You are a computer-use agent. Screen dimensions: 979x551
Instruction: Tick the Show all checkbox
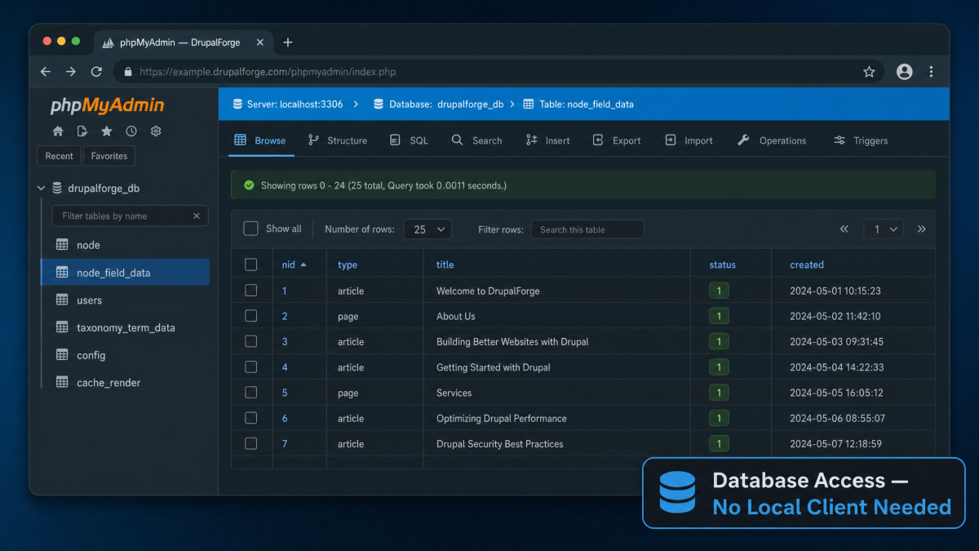coord(251,229)
